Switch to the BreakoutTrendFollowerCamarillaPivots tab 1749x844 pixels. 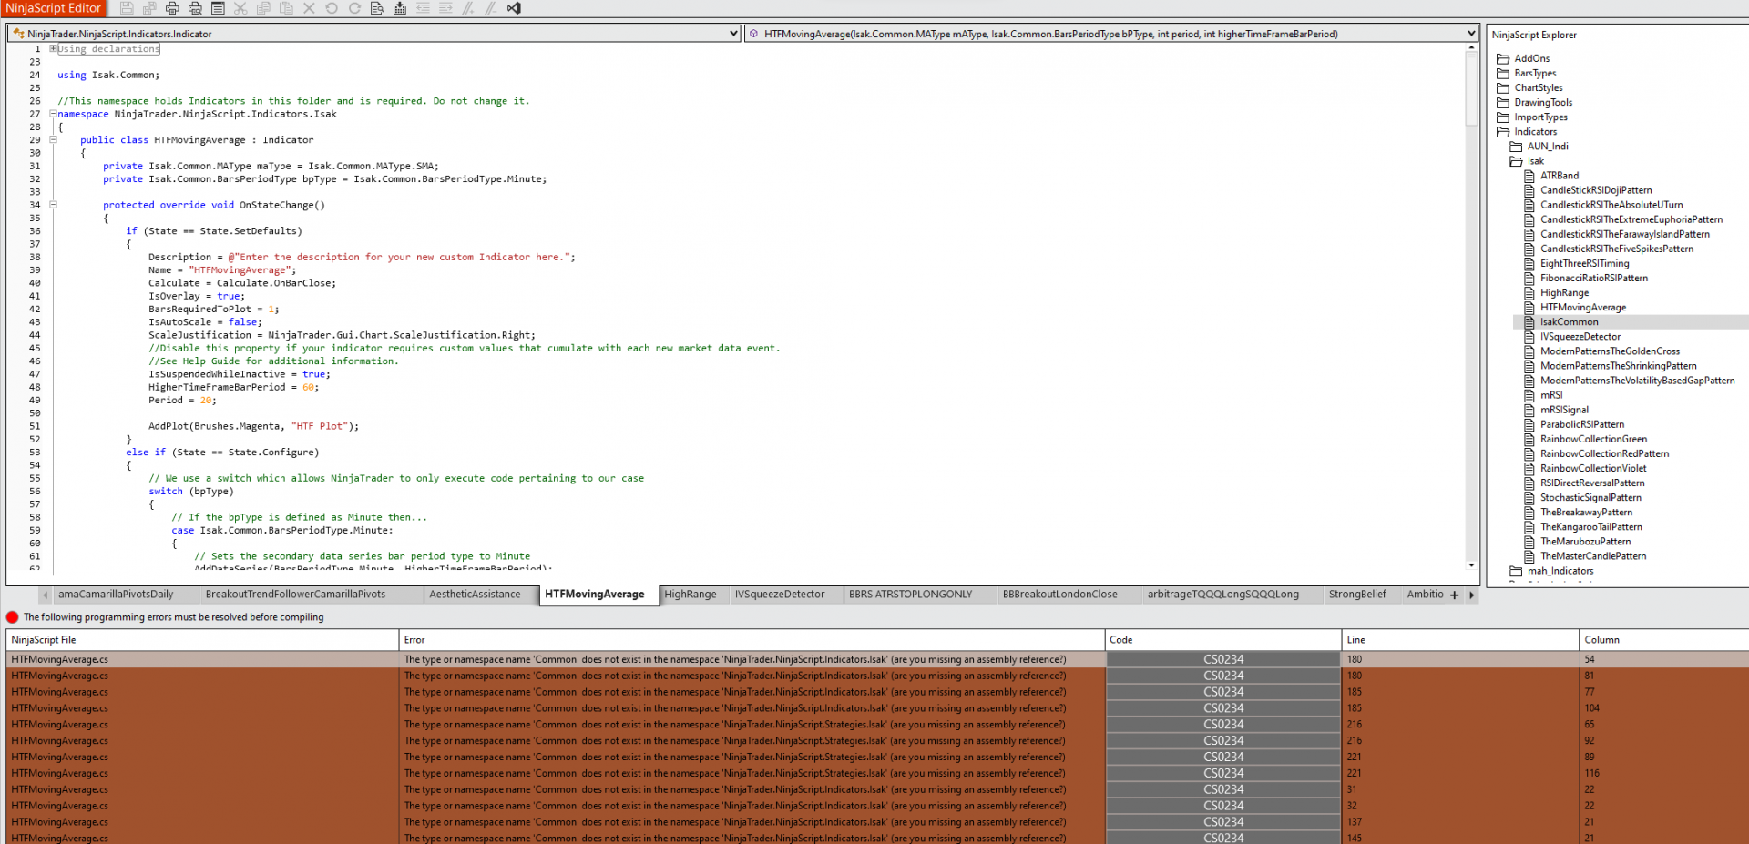tap(295, 595)
